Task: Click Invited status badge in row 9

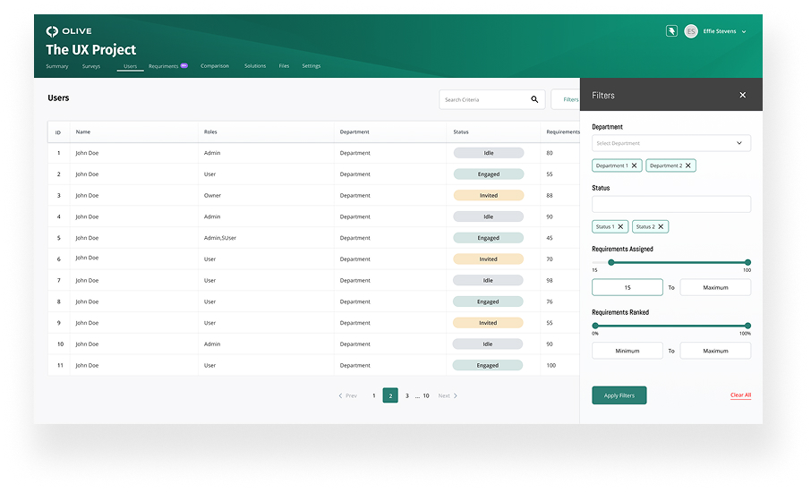Action: coord(488,323)
